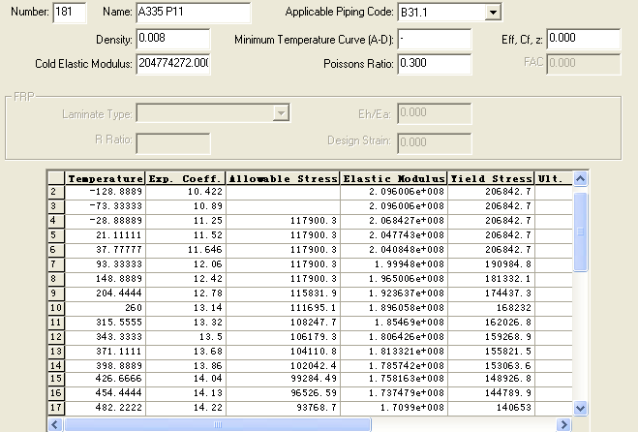
Task: Select the Density input field
Action: point(172,39)
